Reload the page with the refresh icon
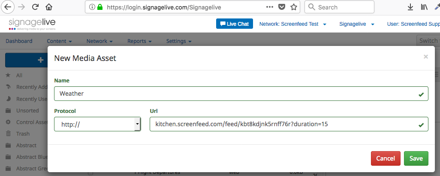440x176 pixels. tap(36, 7)
